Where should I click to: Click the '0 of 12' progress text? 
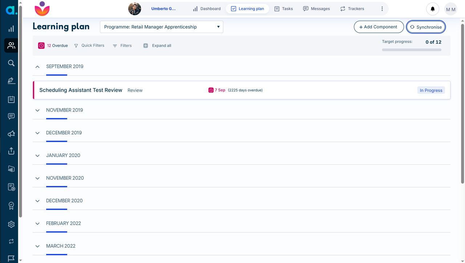(433, 42)
